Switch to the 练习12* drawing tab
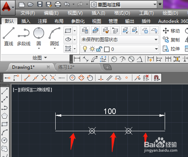The image size is (188, 157). tap(66, 67)
